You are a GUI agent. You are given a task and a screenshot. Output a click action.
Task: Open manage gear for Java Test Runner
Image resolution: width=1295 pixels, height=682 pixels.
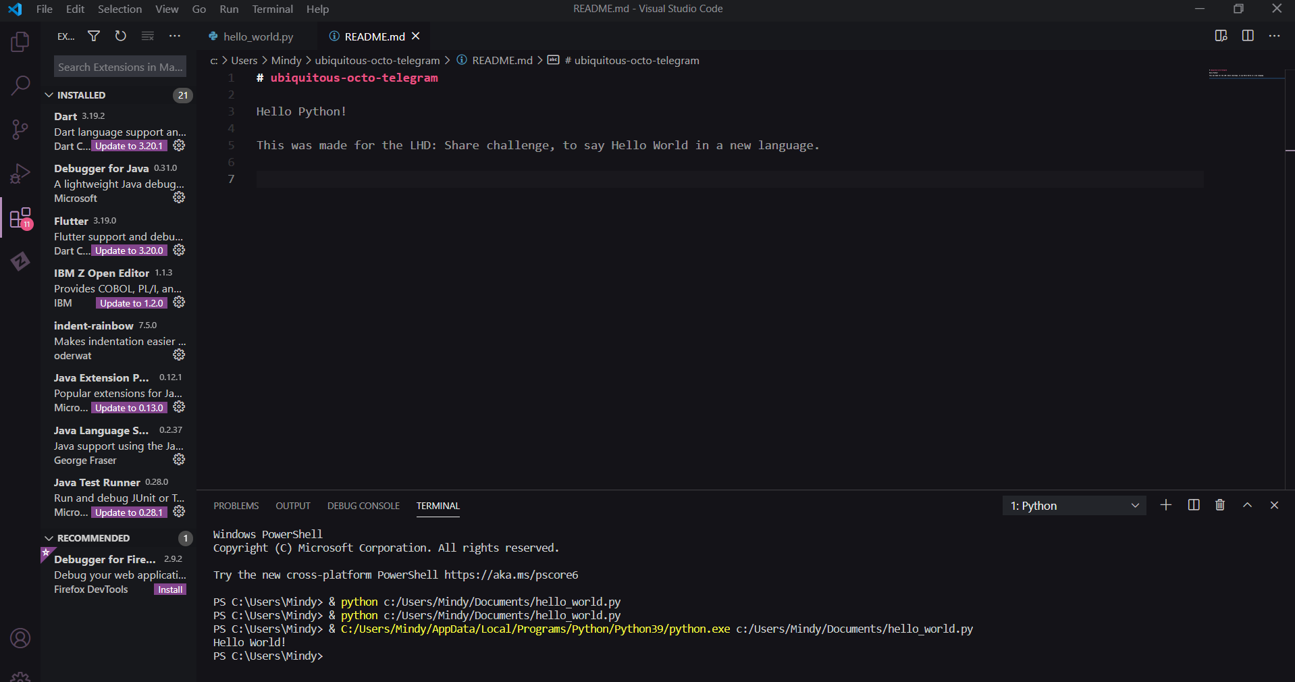tap(179, 512)
